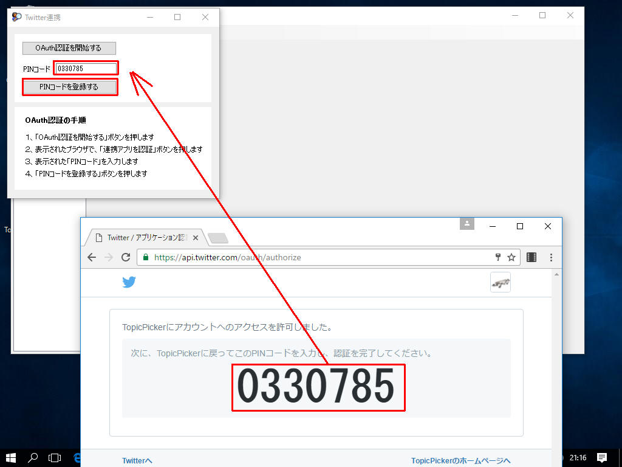Maximize the Chrome window

coord(520,226)
